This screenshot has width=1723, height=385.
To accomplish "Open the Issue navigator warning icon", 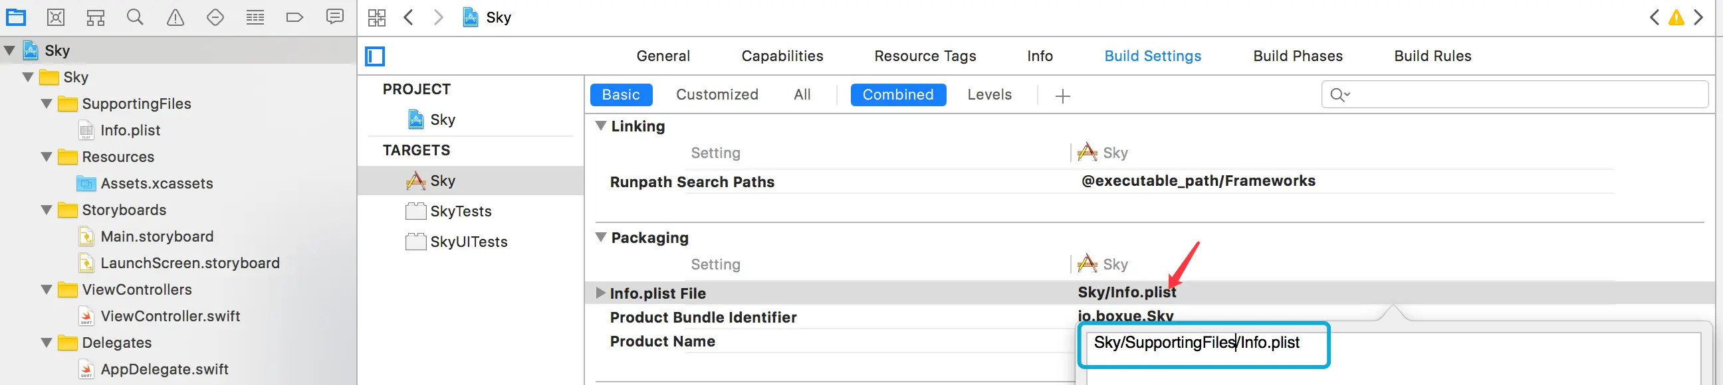I will click(175, 17).
